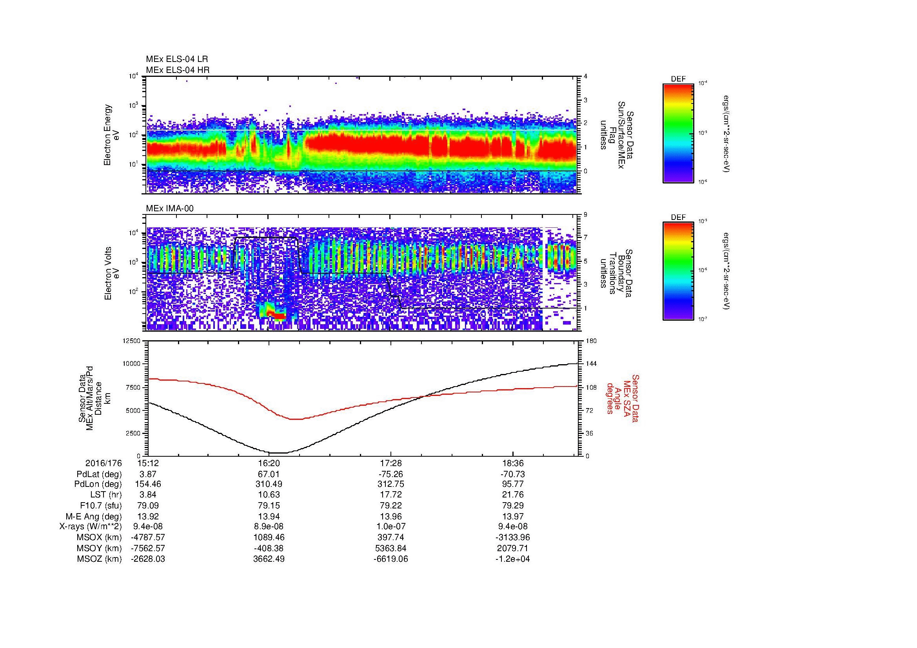Click the PdLon value '95.77'
This screenshot has height=648, width=917.
click(513, 484)
